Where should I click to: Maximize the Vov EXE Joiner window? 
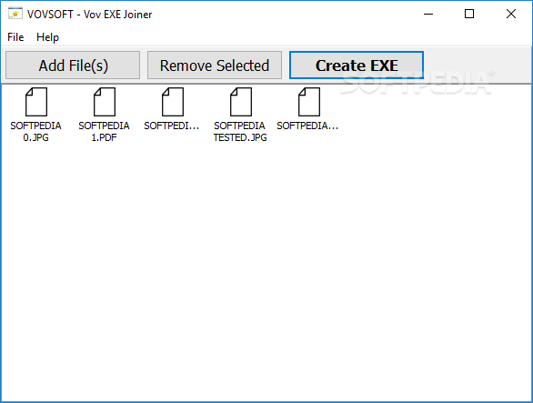(x=469, y=14)
